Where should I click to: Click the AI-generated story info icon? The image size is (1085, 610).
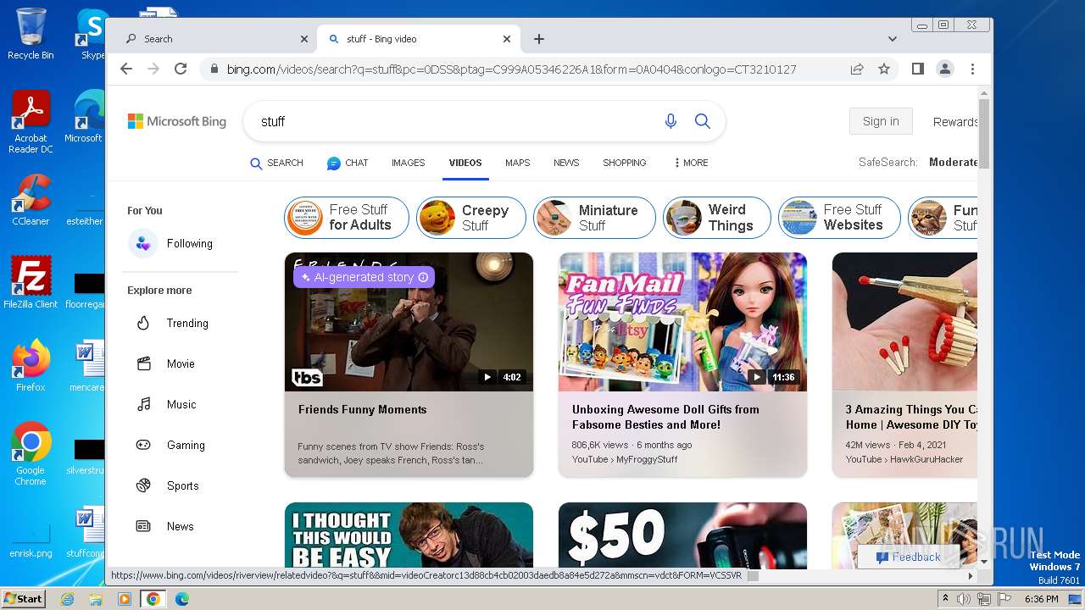(x=423, y=277)
